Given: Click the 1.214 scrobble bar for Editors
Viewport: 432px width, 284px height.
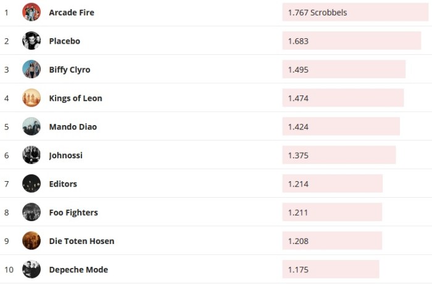Looking at the screenshot, I should (333, 184).
